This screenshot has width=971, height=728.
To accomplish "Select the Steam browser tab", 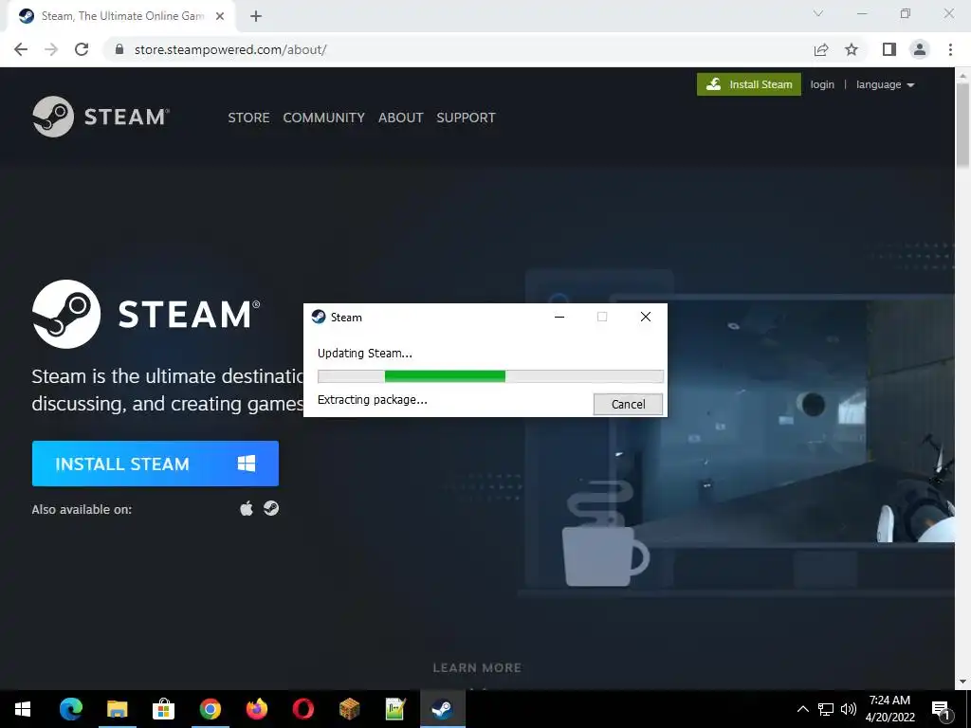I will (x=120, y=17).
